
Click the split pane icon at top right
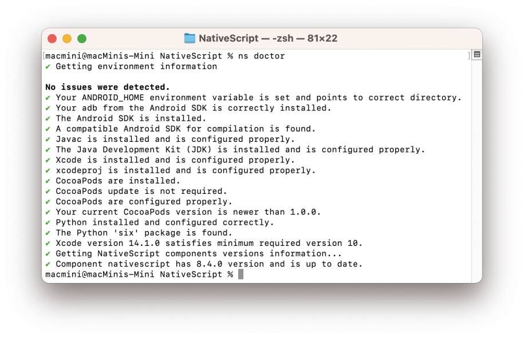477,54
